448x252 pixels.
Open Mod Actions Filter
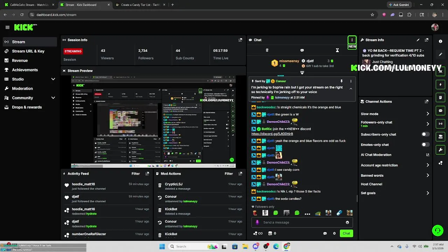pos(229,174)
